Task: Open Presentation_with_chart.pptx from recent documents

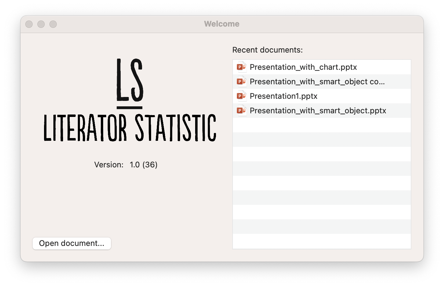Action: 303,67
